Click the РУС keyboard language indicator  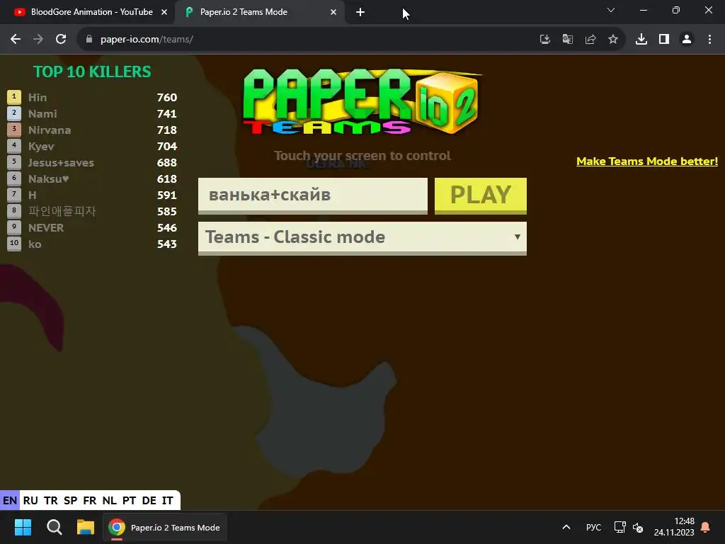[593, 527]
